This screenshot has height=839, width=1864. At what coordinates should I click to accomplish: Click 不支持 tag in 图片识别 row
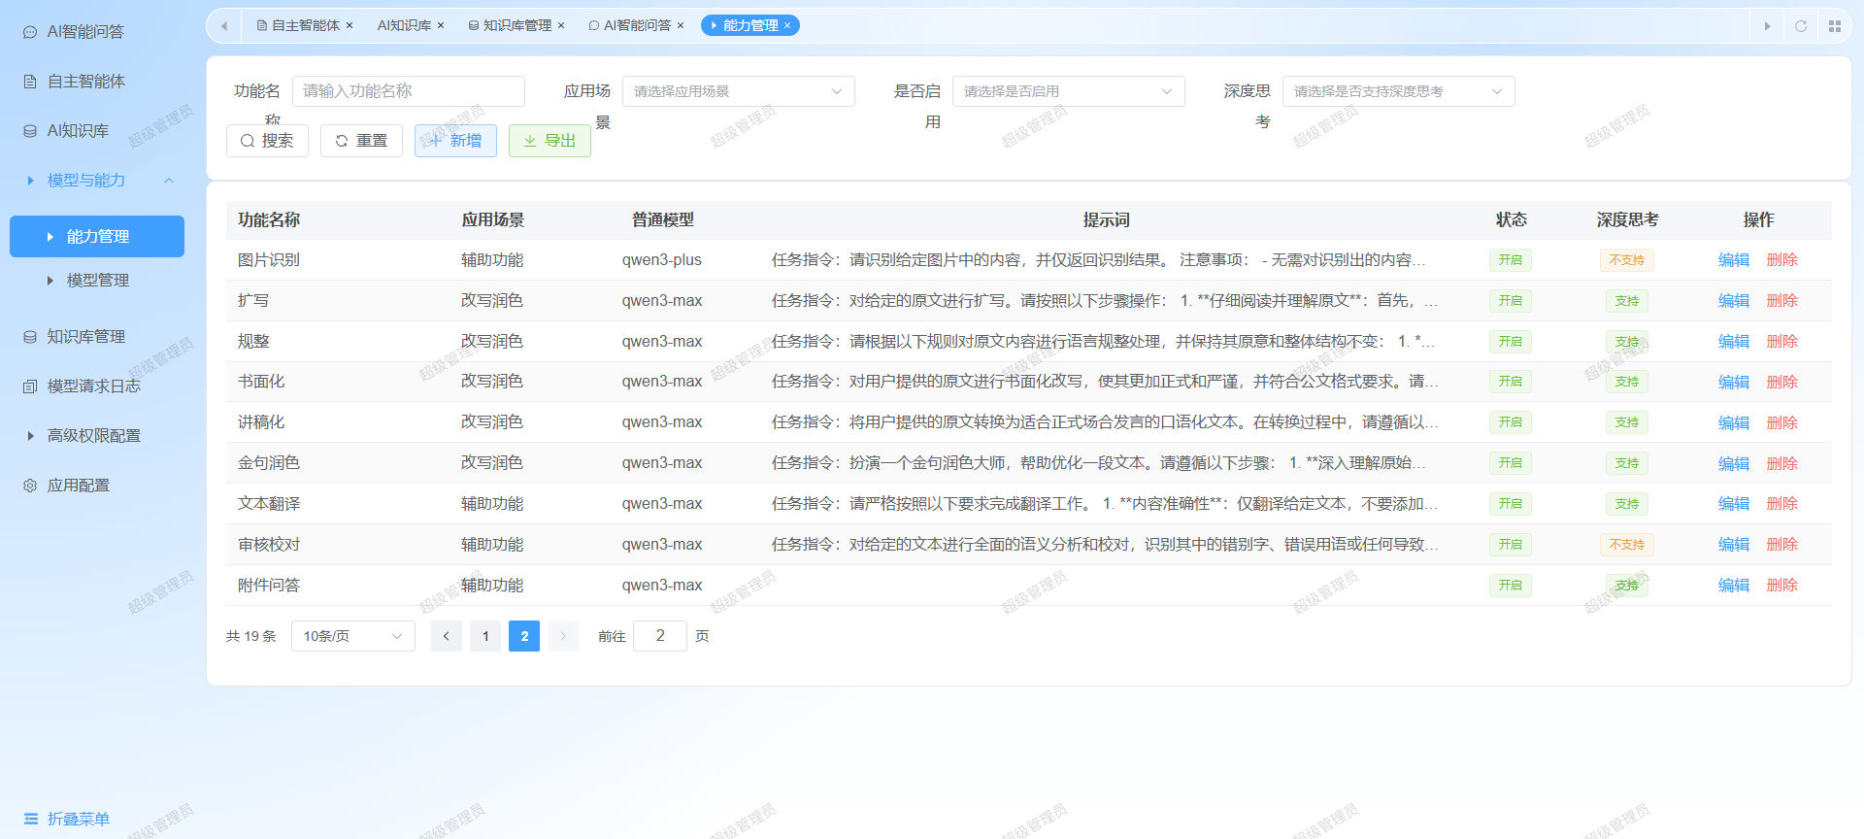click(1627, 260)
